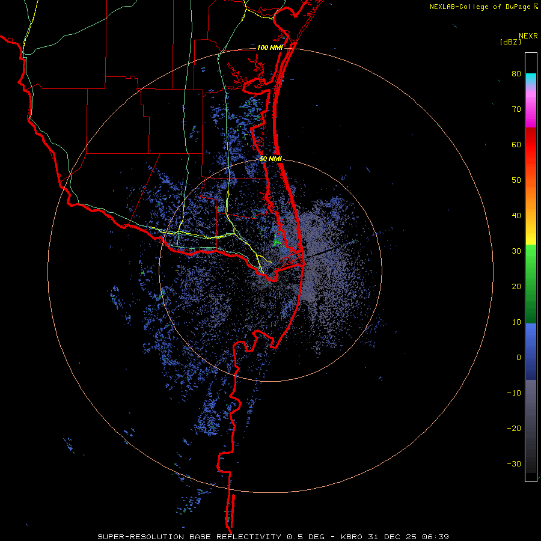541x541 pixels.
Task: Click the 50 value on dBZ scale
Action: pyautogui.click(x=516, y=180)
